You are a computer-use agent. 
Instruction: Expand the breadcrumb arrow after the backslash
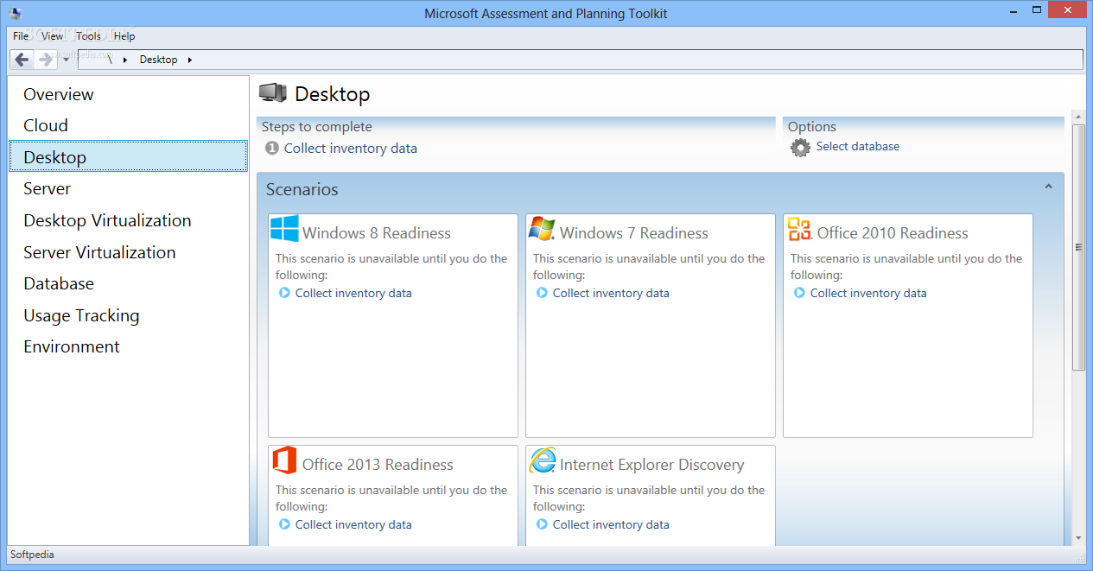click(124, 60)
